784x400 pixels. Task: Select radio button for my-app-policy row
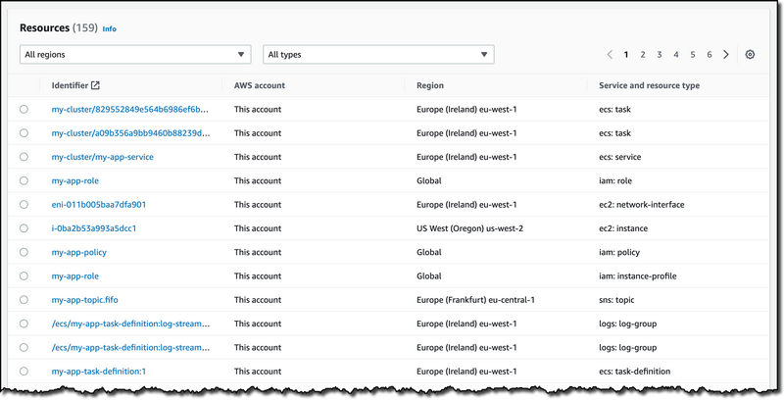point(24,253)
